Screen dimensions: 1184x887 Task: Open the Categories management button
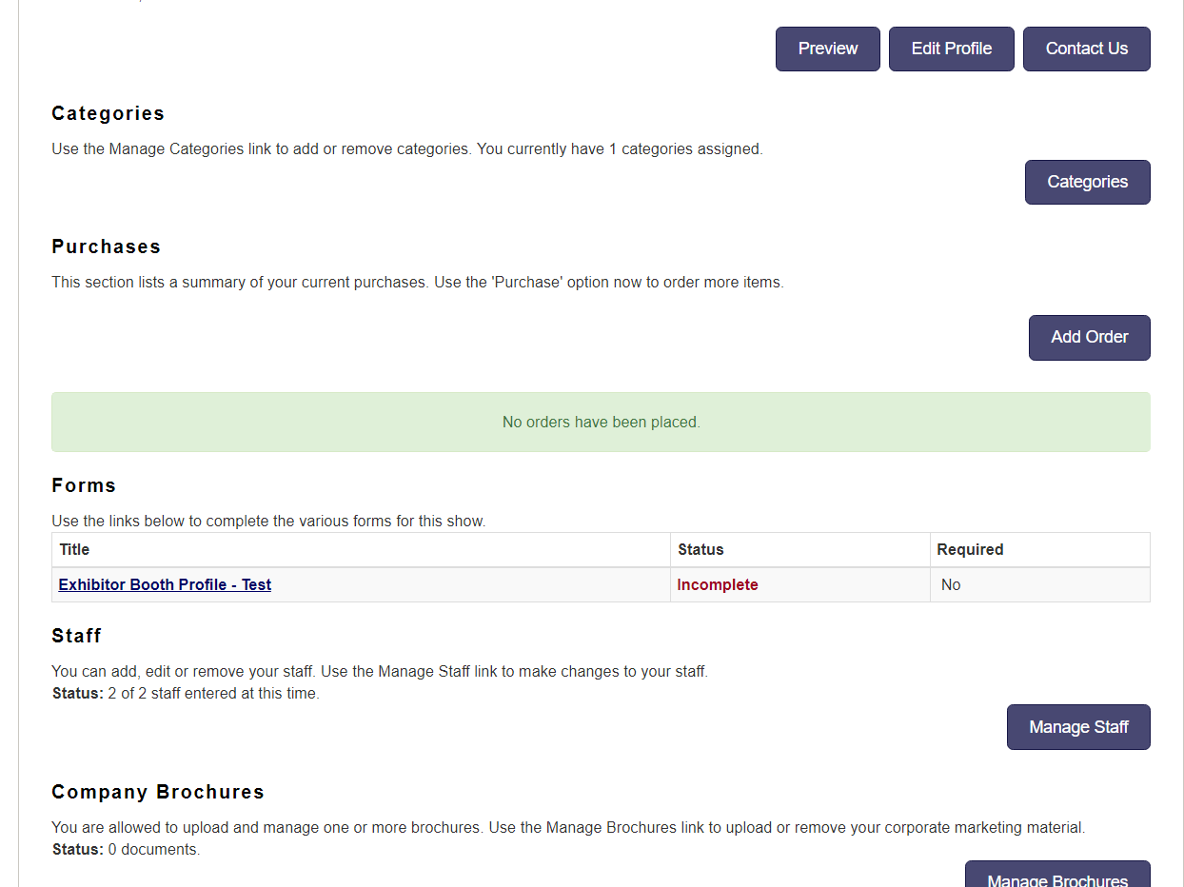pyautogui.click(x=1087, y=182)
